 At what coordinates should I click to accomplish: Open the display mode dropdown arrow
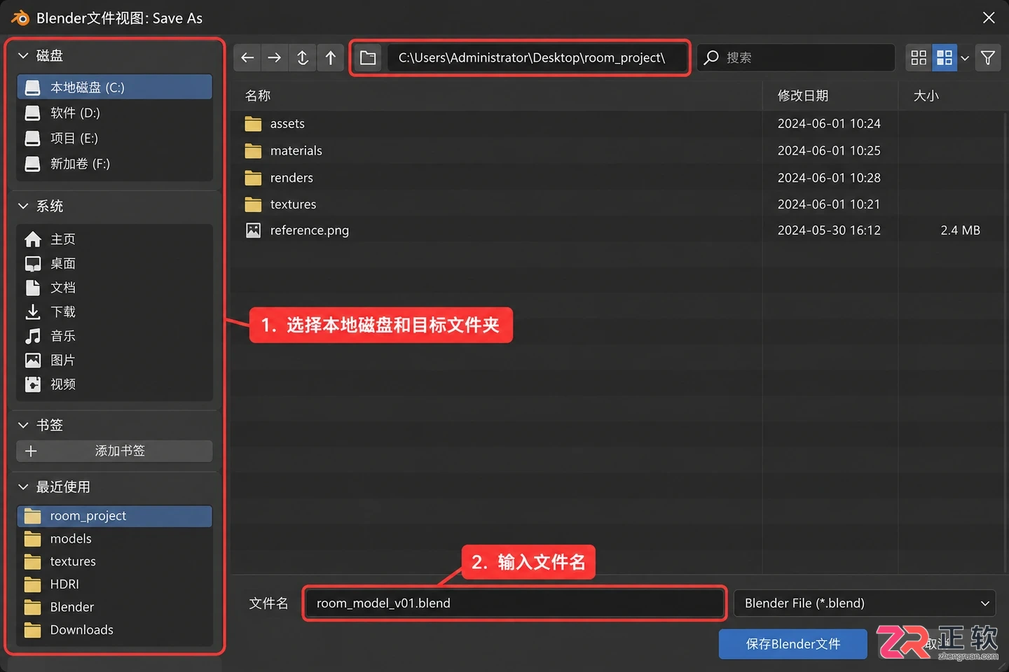(965, 57)
